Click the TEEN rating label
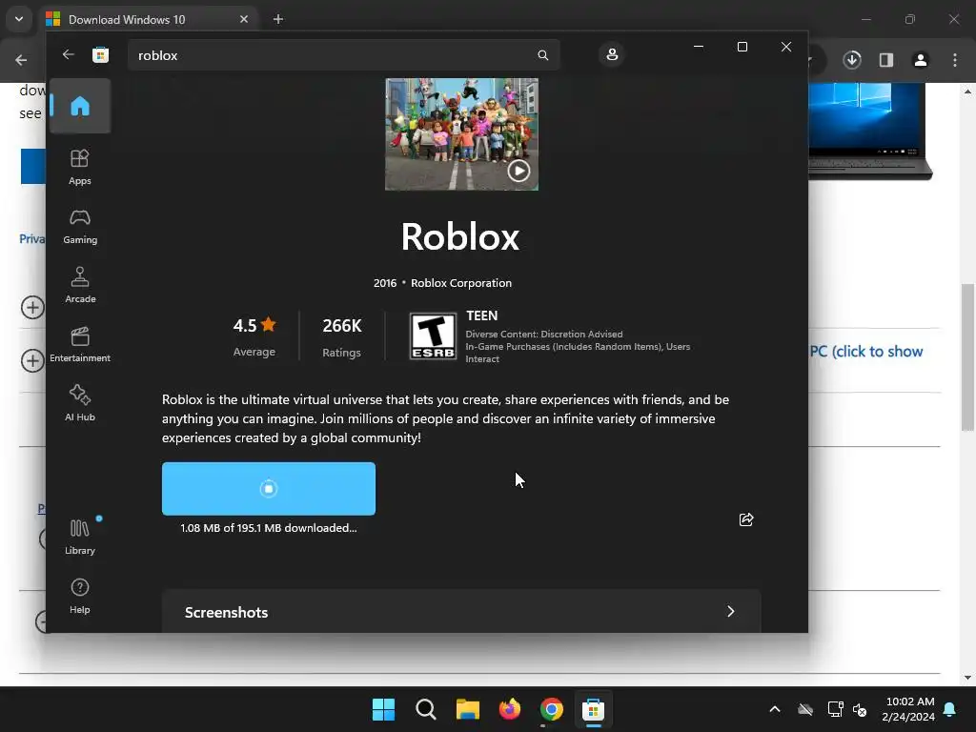This screenshot has width=976, height=732. point(481,315)
